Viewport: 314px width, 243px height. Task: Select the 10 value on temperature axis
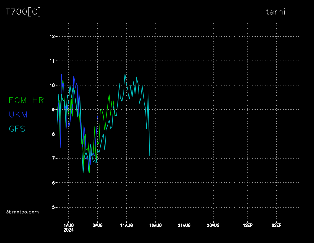(x=52, y=85)
